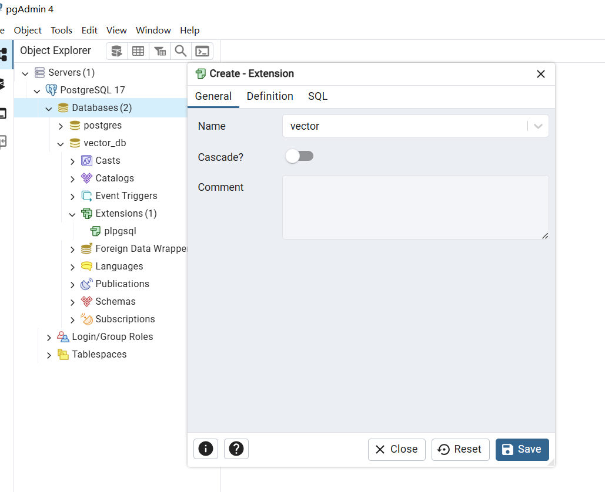The width and height of the screenshot is (605, 492).
Task: Toggle the Cascade? switch
Action: (299, 156)
